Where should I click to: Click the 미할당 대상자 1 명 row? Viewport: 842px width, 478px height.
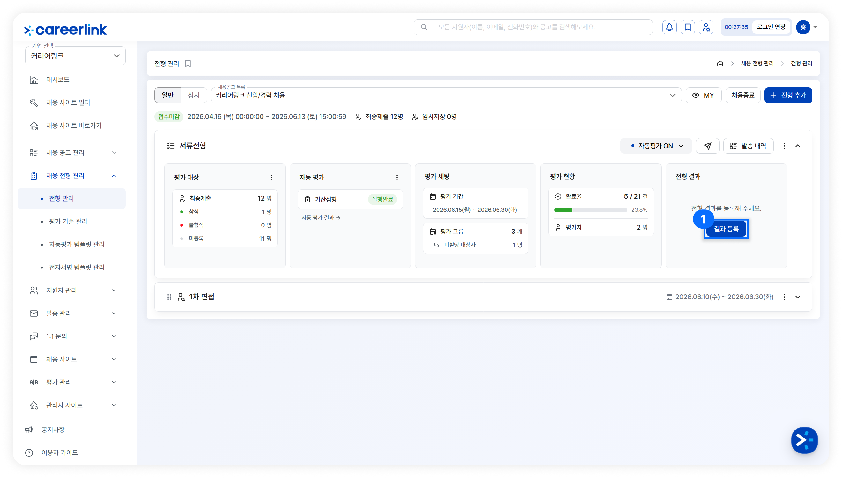click(x=478, y=245)
